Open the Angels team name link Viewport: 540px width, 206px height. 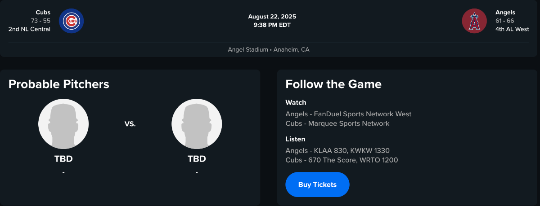[x=505, y=13]
